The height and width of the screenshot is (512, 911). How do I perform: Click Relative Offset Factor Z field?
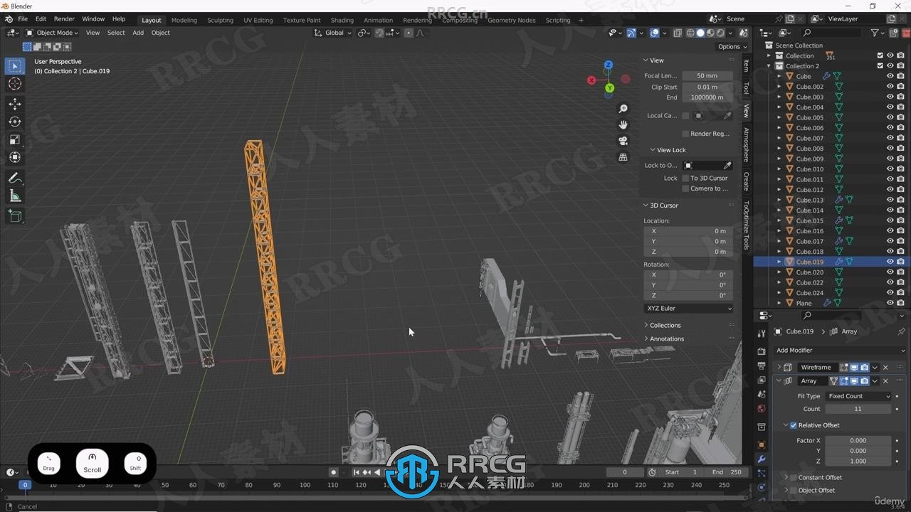858,462
